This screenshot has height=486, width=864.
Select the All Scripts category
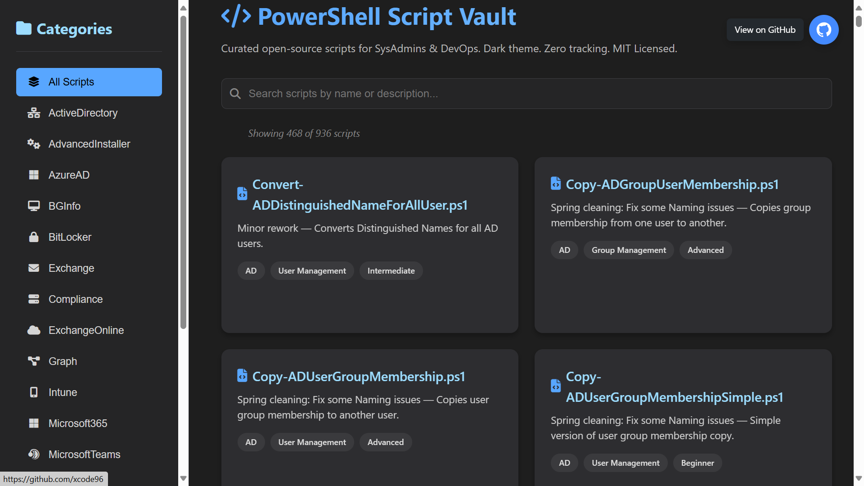[89, 82]
